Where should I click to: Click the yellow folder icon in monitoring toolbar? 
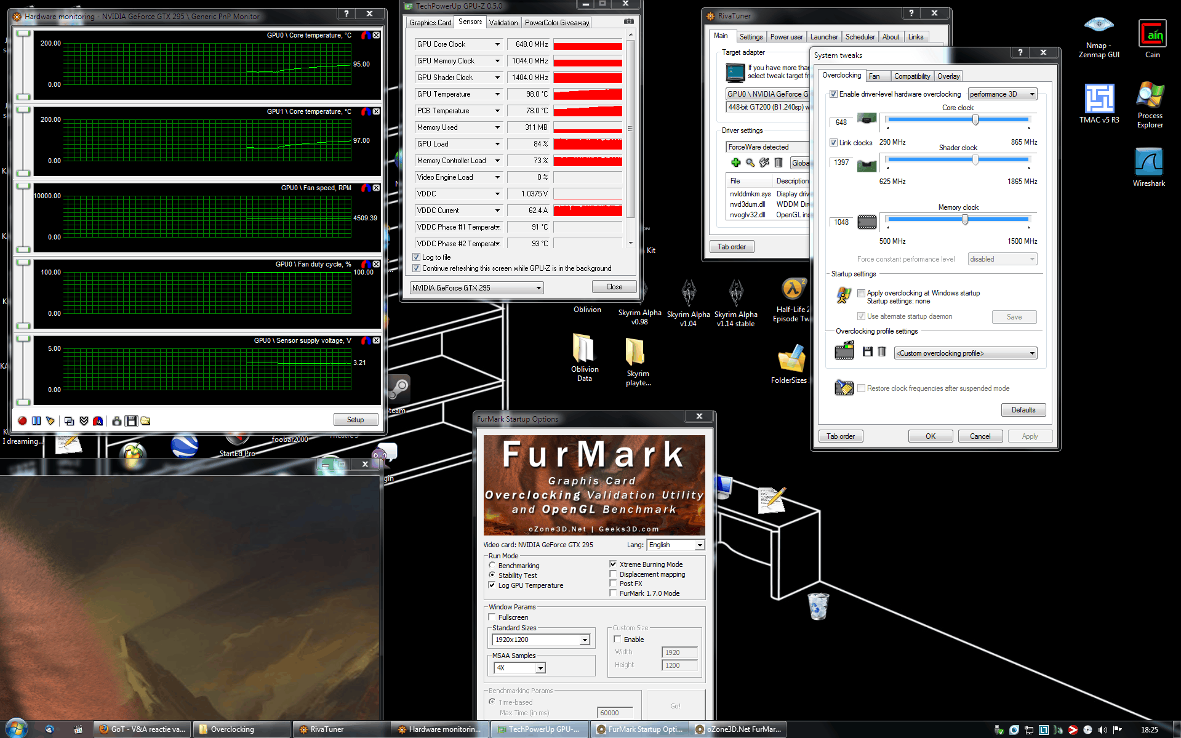coord(145,421)
